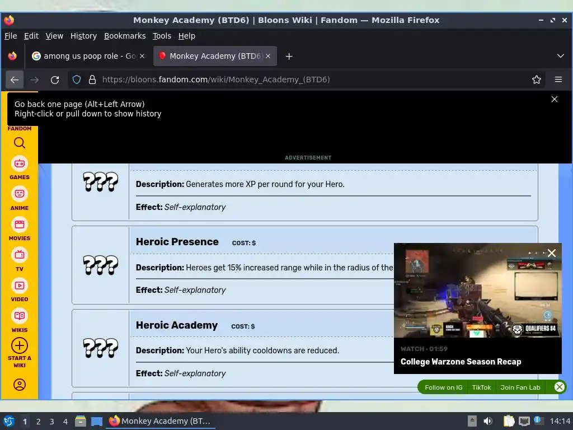Open the tracking protection shield icon
Screen dimensions: 573x430
[x=76, y=80]
